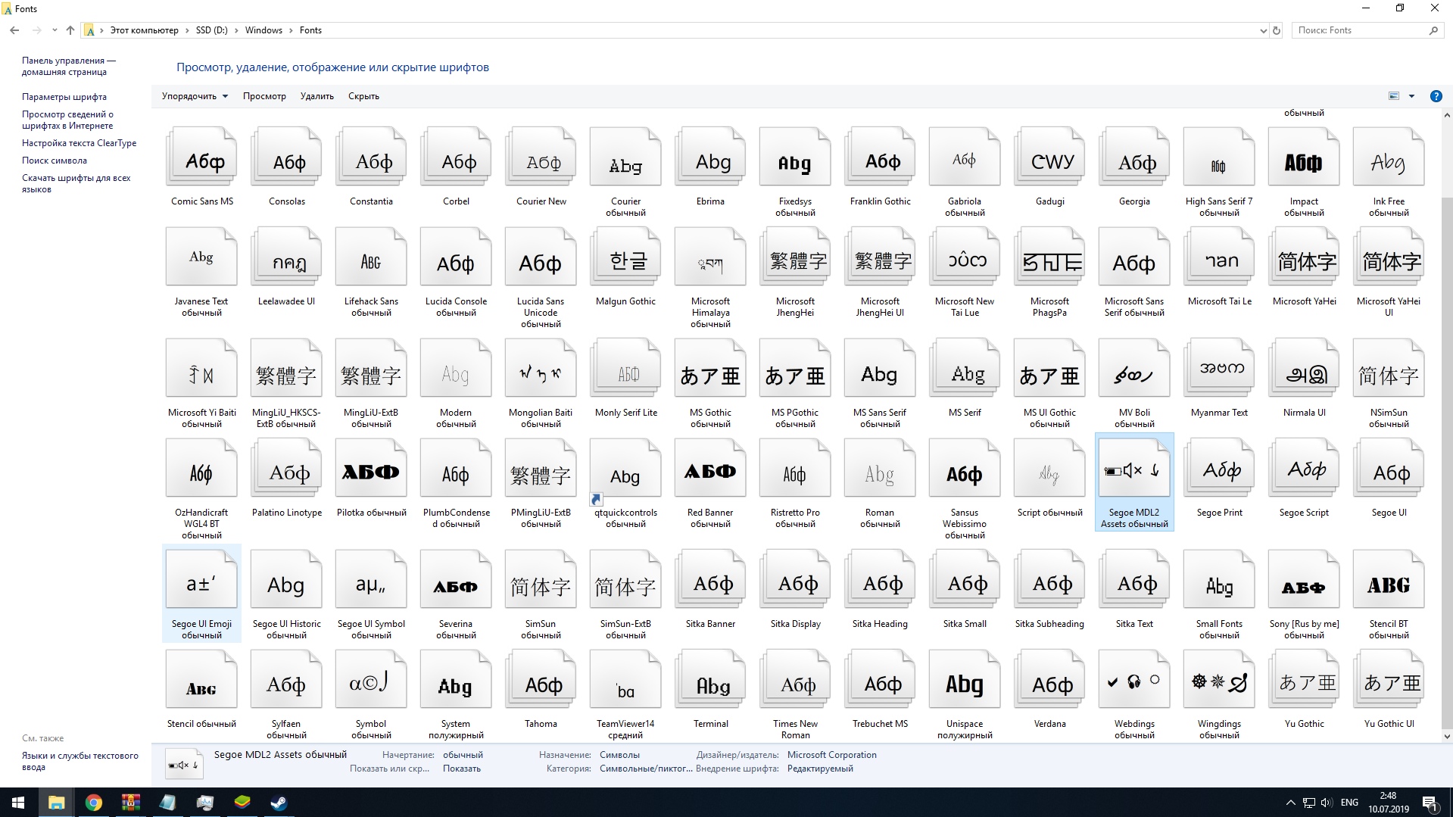1453x817 pixels.
Task: Select the Stencil BT font icon
Action: (1389, 585)
